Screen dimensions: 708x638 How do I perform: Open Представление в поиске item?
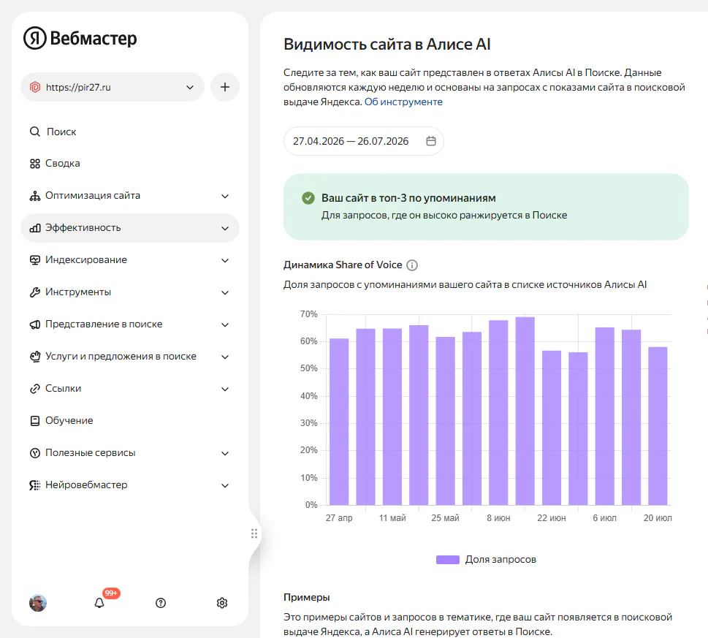[x=130, y=324]
